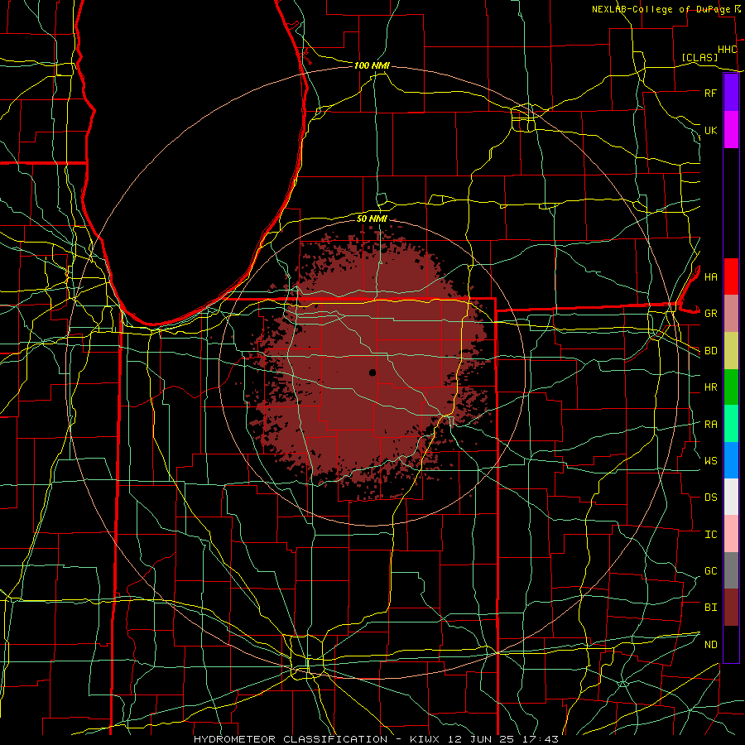Click the 50 NMI range ring label
745x745 pixels.
pyautogui.click(x=372, y=219)
